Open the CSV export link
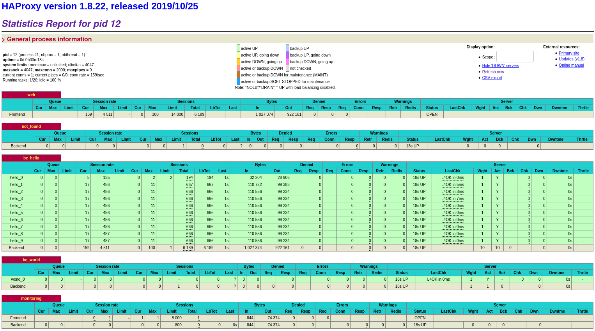The width and height of the screenshot is (595, 331). [492, 78]
